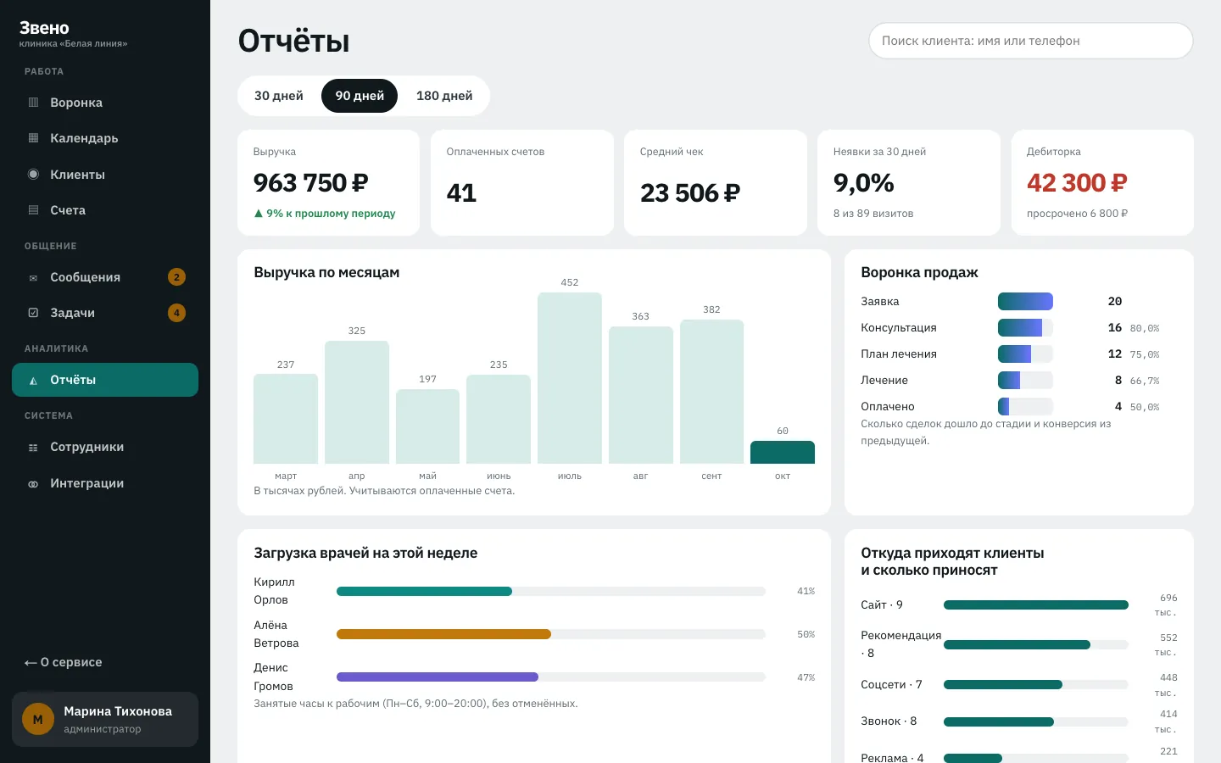This screenshot has height=763, width=1221.
Task: Select the 90 дней period
Action: point(360,96)
